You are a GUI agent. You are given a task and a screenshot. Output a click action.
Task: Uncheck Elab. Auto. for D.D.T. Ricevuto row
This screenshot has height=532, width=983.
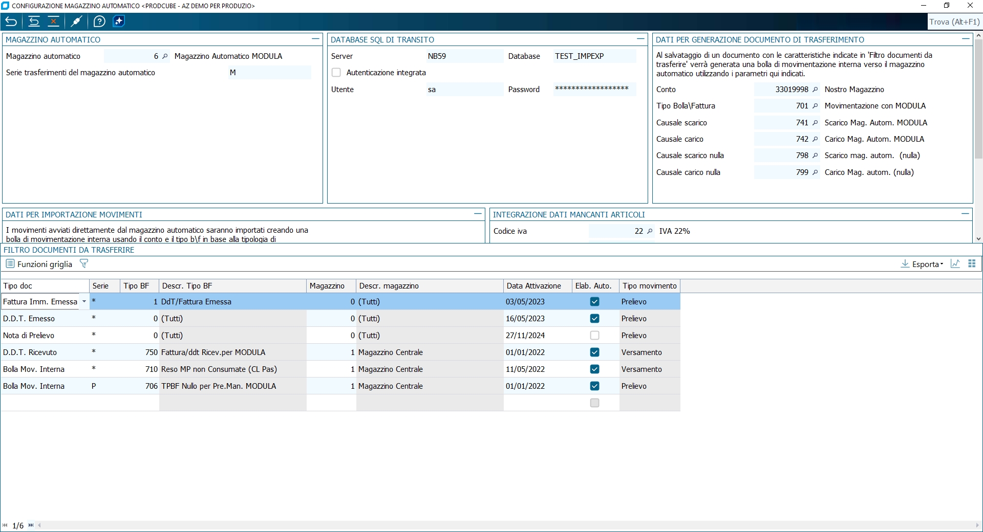pos(594,352)
